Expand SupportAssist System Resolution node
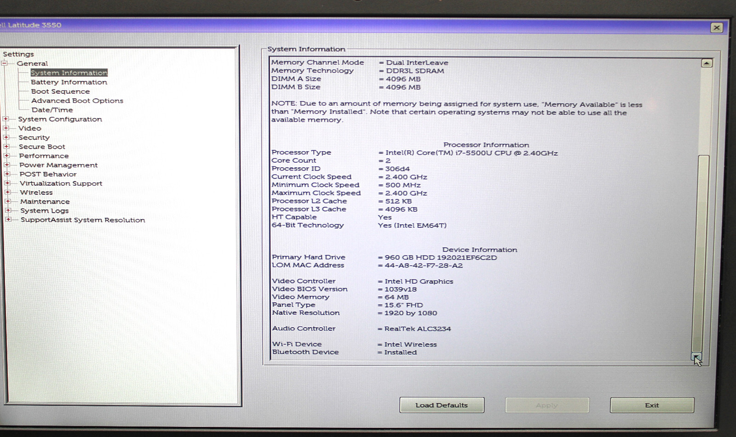Screen dimensions: 736x437 [8, 220]
